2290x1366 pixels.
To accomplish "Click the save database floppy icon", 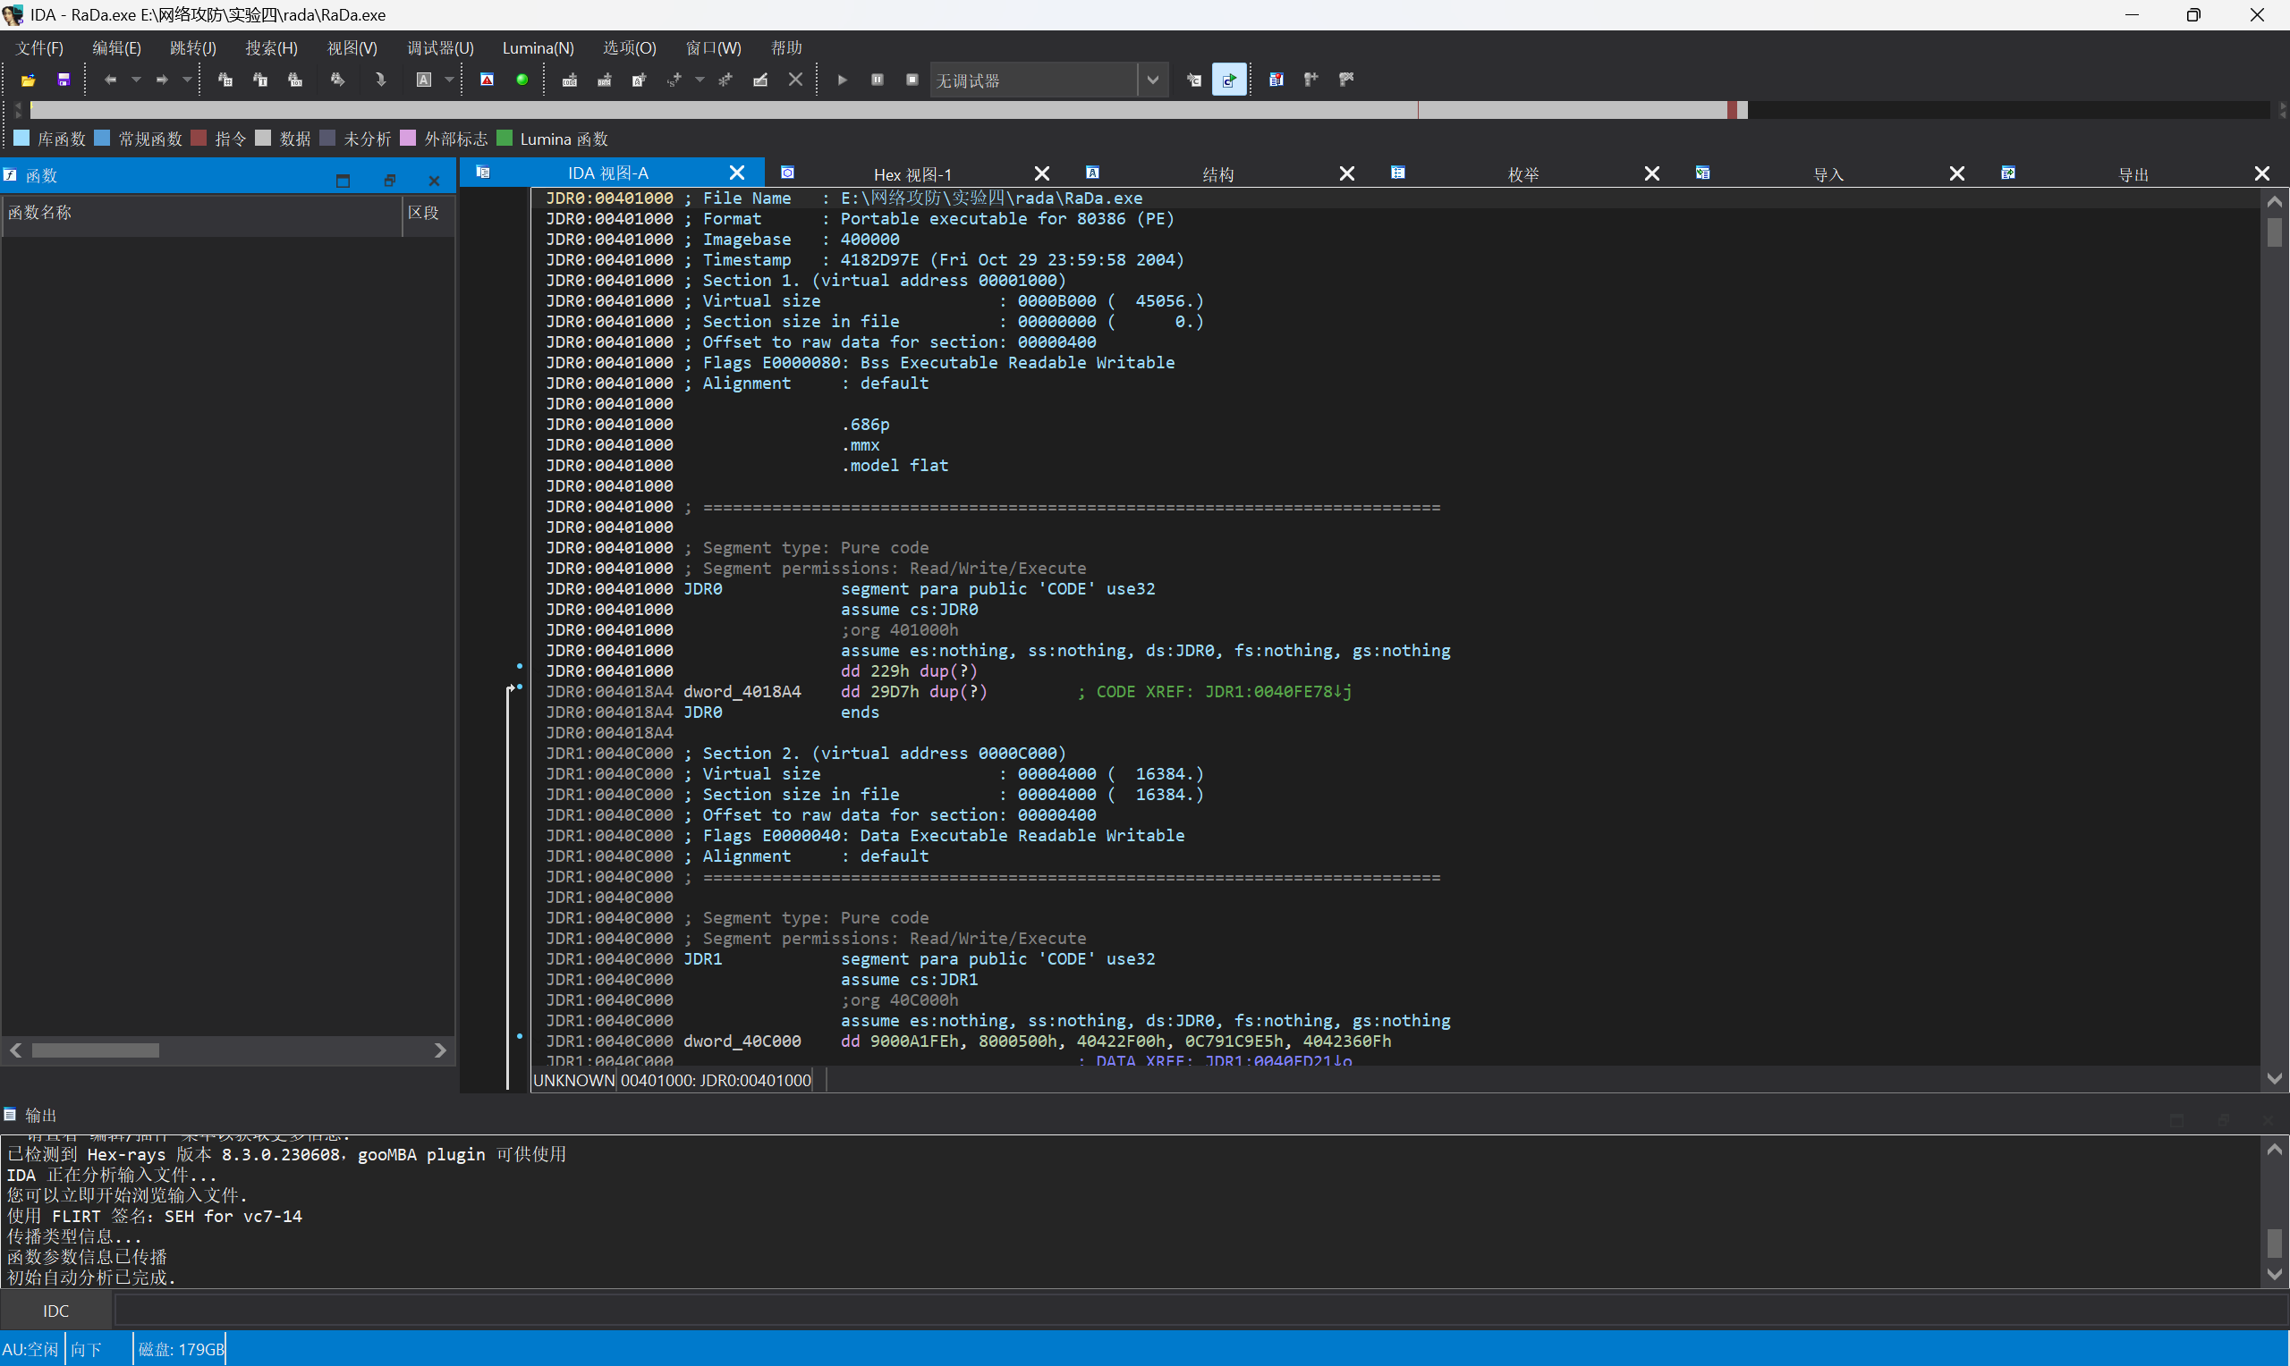I will click(64, 80).
